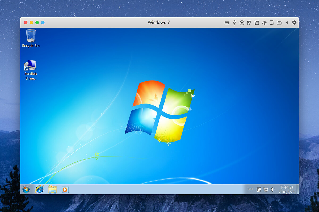Click the blue Coherence mode window button
The height and width of the screenshot is (212, 319).
click(43, 23)
